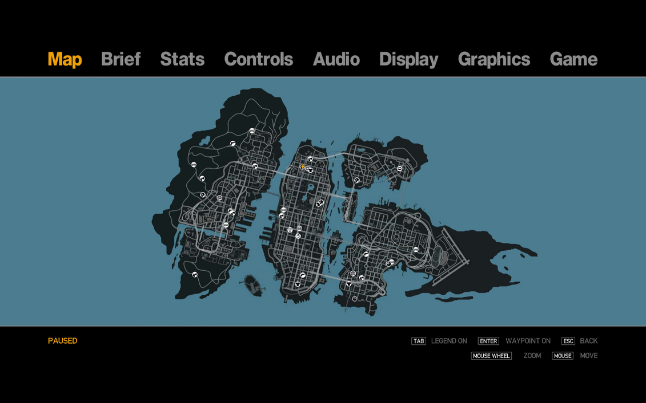This screenshot has width=646, height=403.
Task: Click the car icon near the stadium on east island
Action: [x=416, y=250]
